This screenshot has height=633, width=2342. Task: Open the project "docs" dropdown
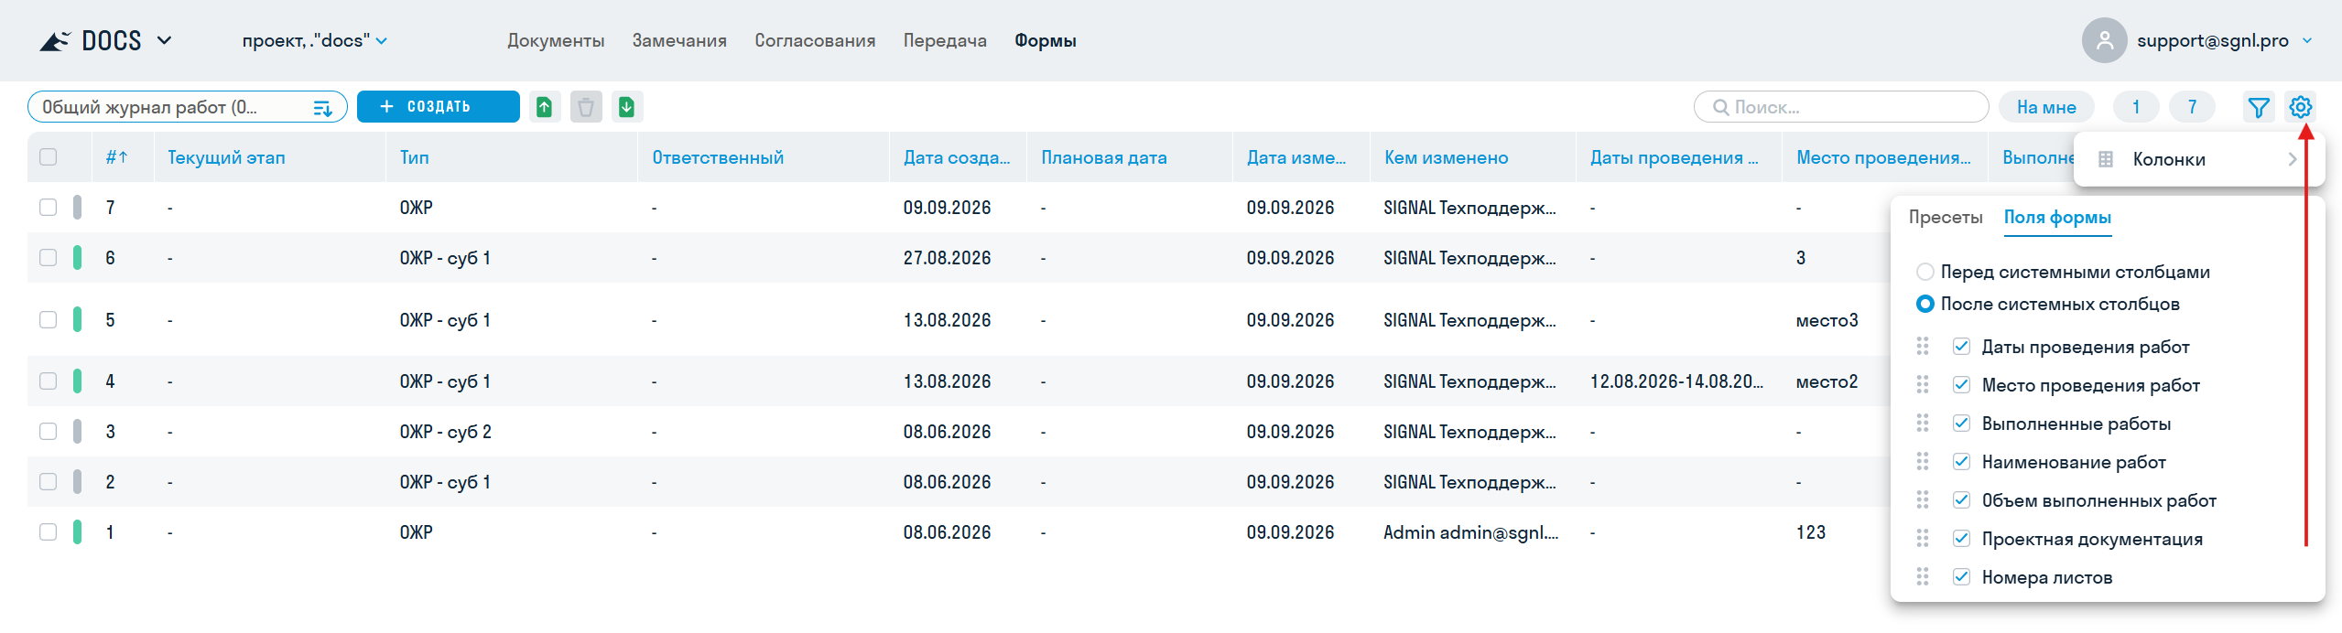[315, 41]
